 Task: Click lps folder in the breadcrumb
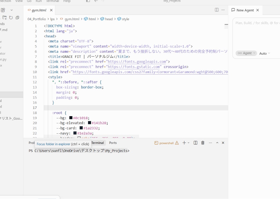point(52,19)
